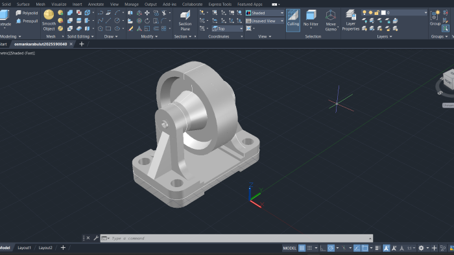Expand the Modify panel
The width and height of the screenshot is (454, 255).
[x=149, y=36]
